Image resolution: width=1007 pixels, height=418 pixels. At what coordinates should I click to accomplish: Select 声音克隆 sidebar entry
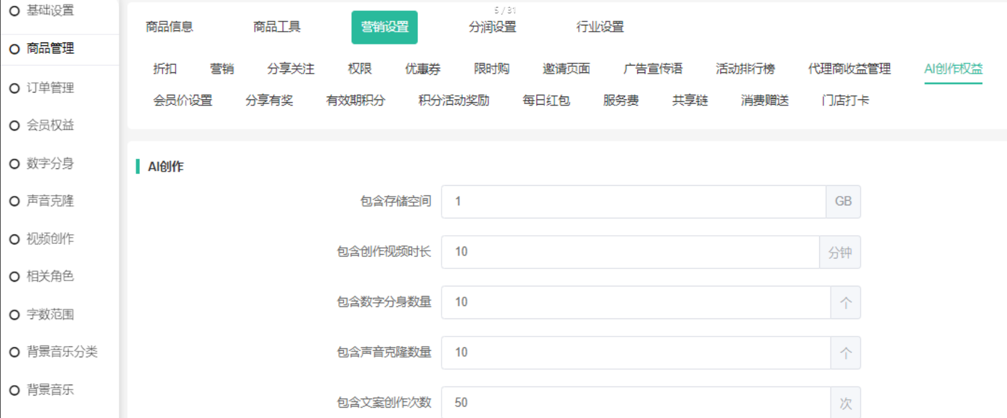click(x=50, y=201)
